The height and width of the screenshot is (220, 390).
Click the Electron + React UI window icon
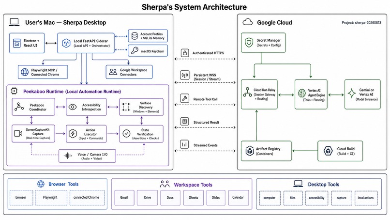(x=16, y=43)
